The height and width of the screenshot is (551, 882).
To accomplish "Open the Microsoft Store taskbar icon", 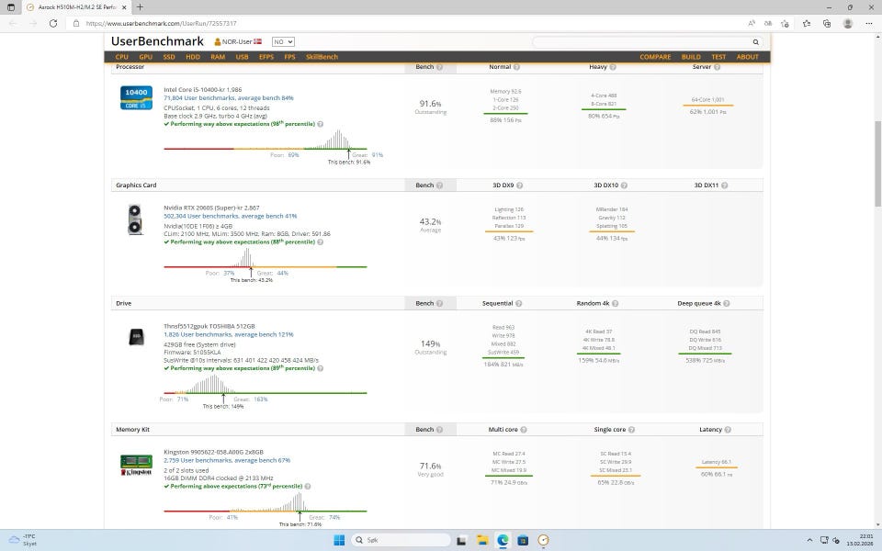I will point(523,540).
